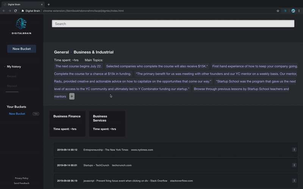Image resolution: width=303 pixels, height=189 pixels.
Task: Click timestamp 2019-09-08 06:19
Action: 67,181
